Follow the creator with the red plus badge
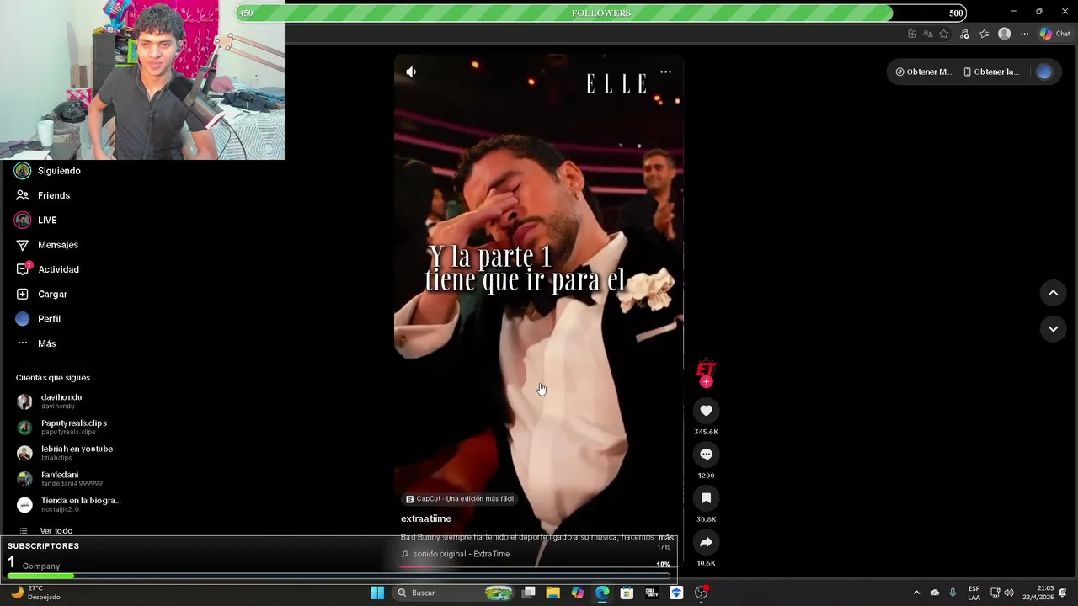The image size is (1078, 606). click(x=706, y=382)
